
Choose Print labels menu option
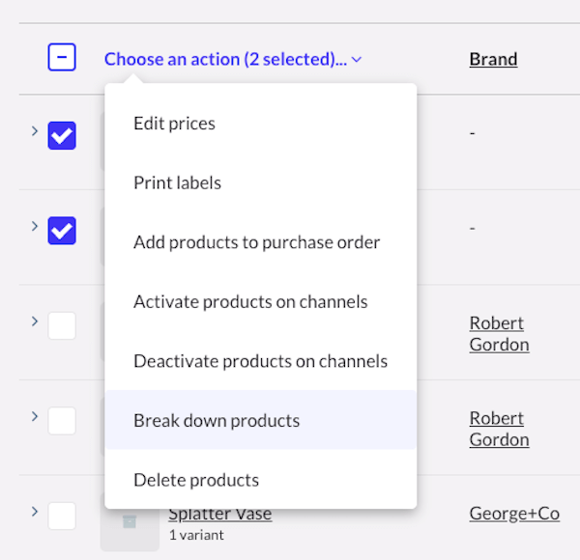(x=178, y=182)
